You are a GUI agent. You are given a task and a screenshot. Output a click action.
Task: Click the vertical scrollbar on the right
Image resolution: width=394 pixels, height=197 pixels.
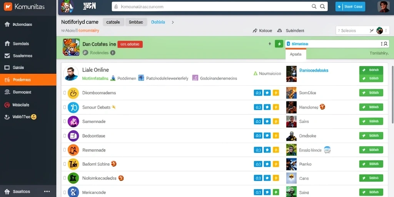(392, 94)
